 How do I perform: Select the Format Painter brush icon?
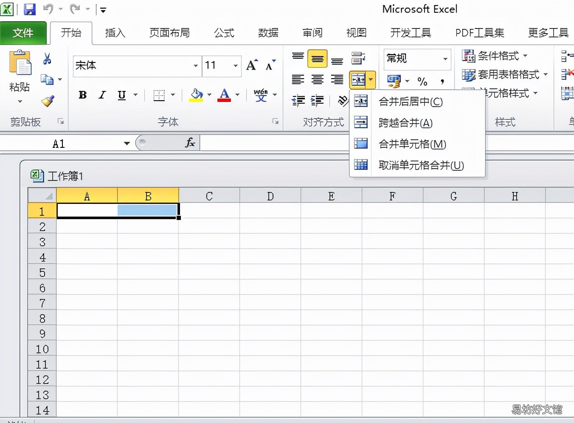48,101
